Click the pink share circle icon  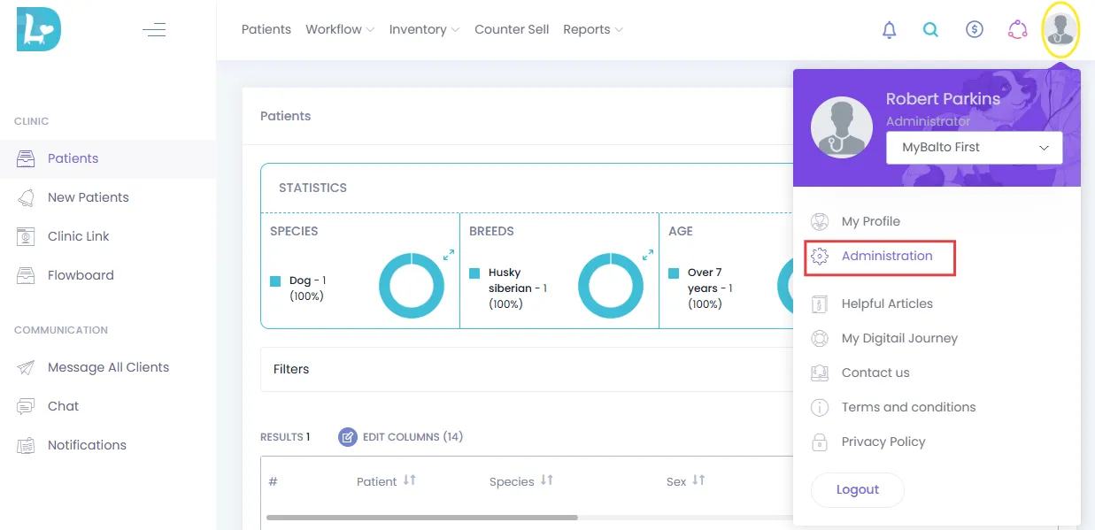[1017, 29]
